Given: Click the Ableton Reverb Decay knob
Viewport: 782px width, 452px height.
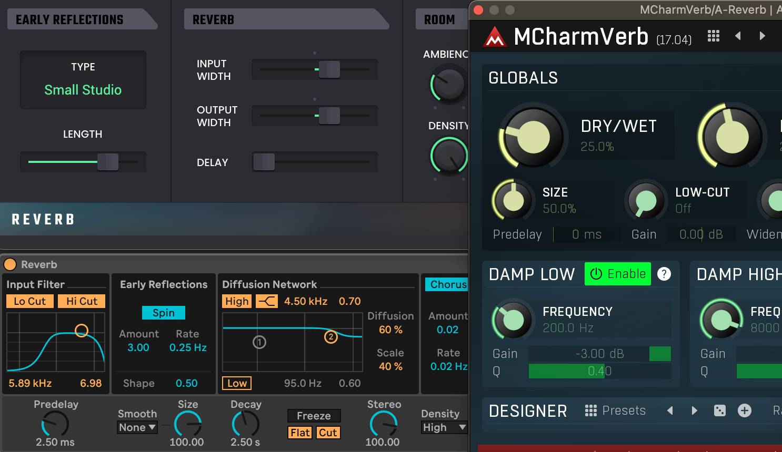Looking at the screenshot, I should (246, 424).
